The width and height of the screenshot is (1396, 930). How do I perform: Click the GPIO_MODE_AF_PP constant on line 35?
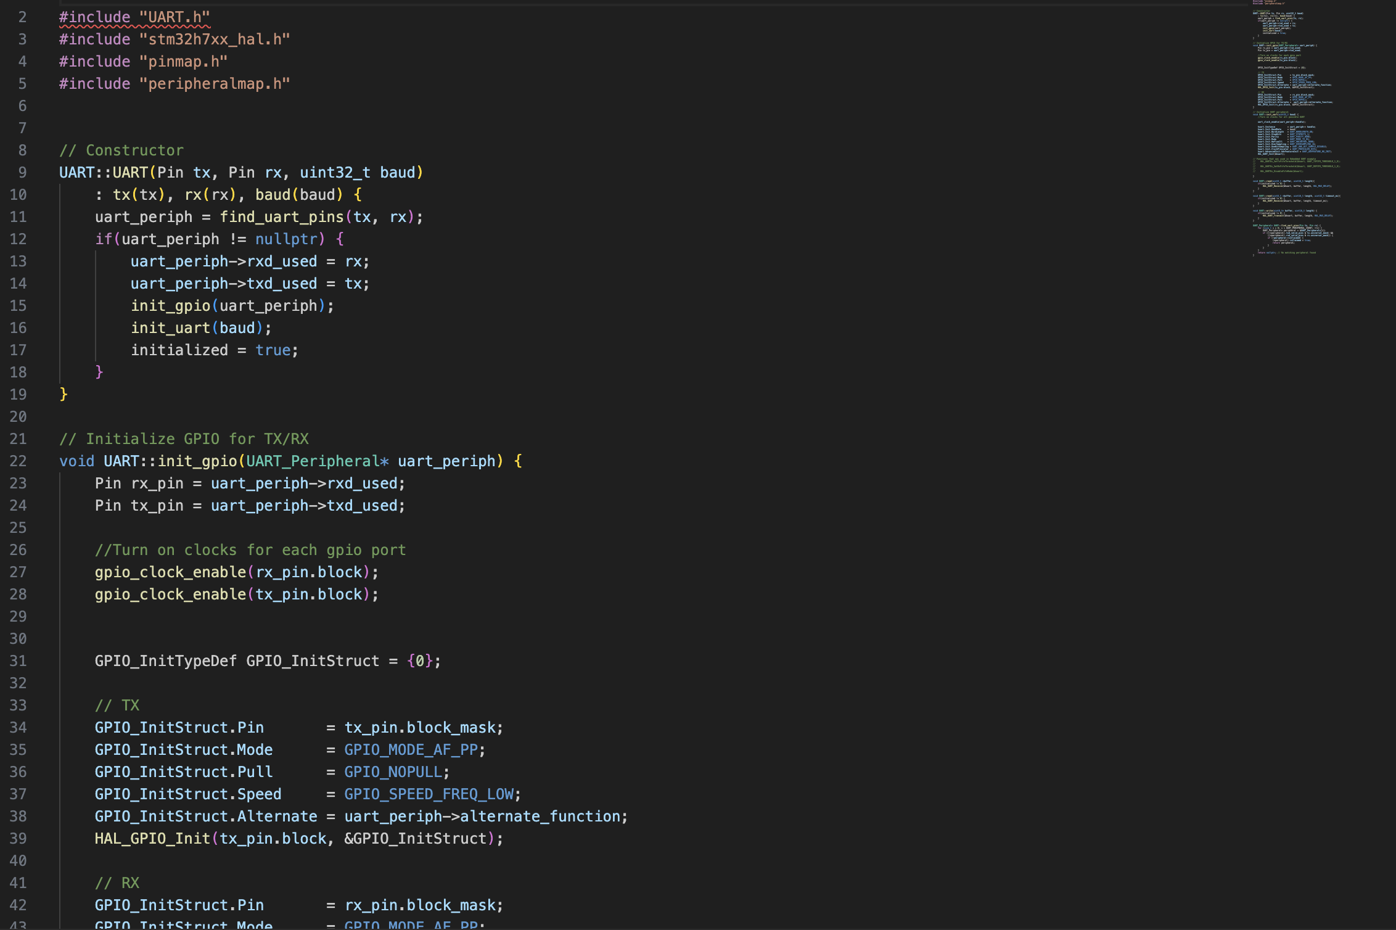pyautogui.click(x=411, y=750)
